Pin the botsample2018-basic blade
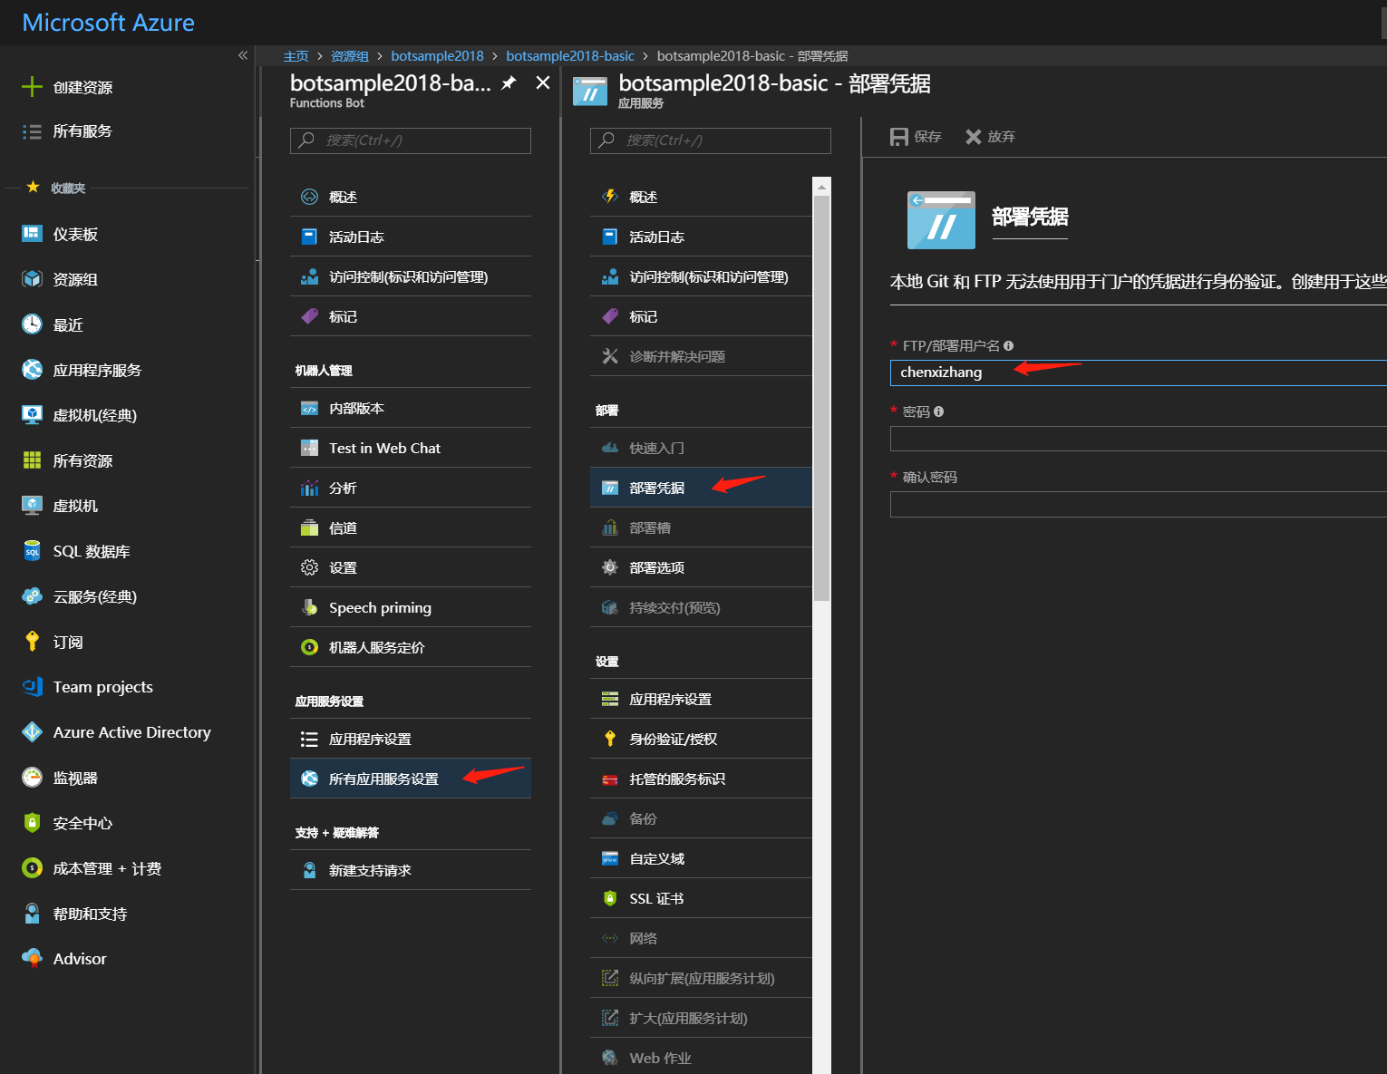 pos(509,82)
